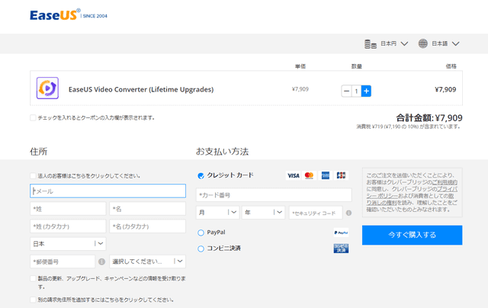Screen dimensions: 488x308
Task: Increase quantity with the plus button
Action: point(366,91)
